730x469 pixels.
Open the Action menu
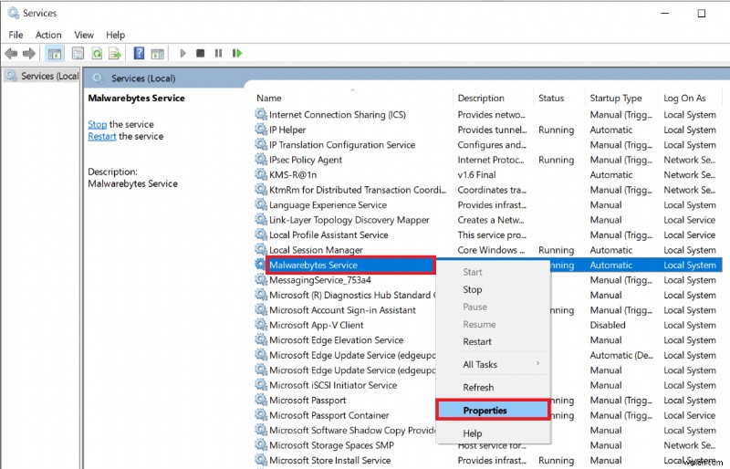pos(48,35)
